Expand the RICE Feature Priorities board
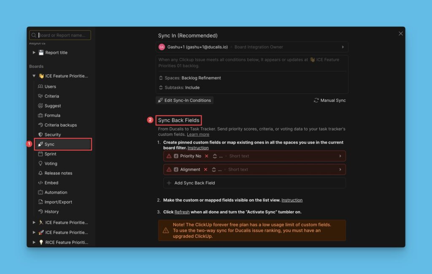 click(x=34, y=242)
